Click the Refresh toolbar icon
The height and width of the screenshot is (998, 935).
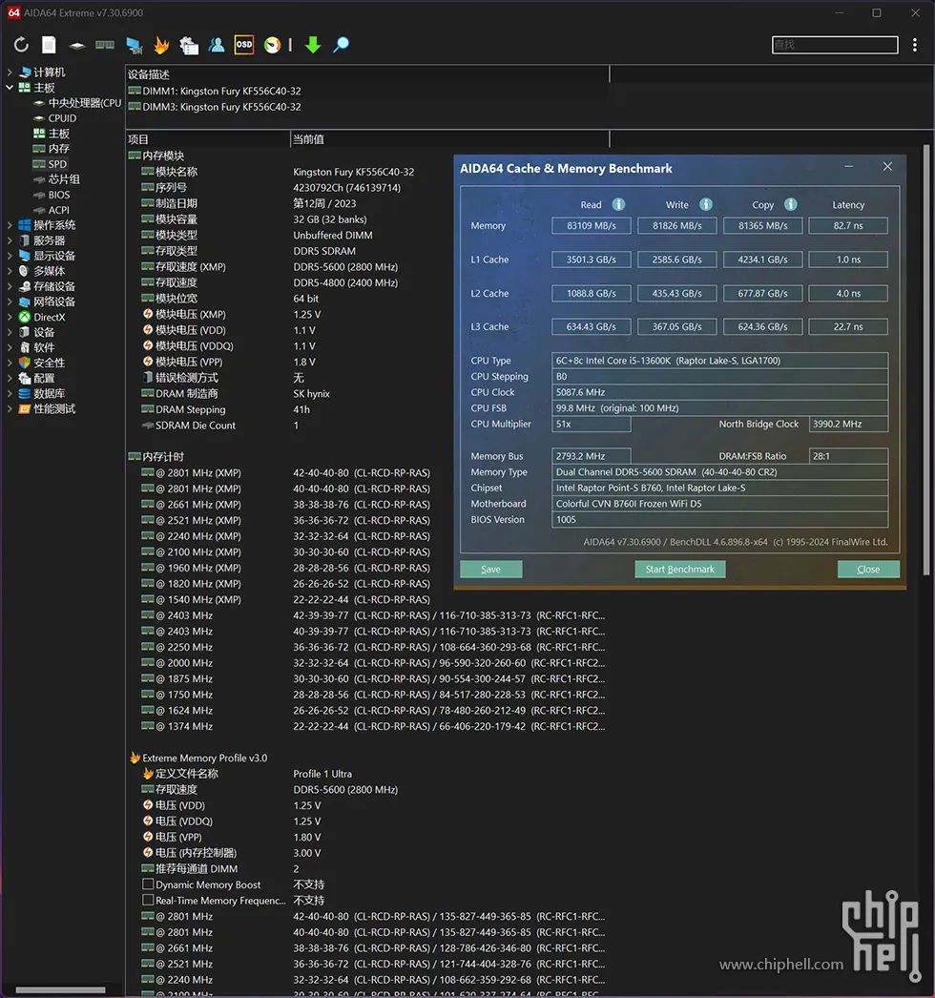[21, 45]
